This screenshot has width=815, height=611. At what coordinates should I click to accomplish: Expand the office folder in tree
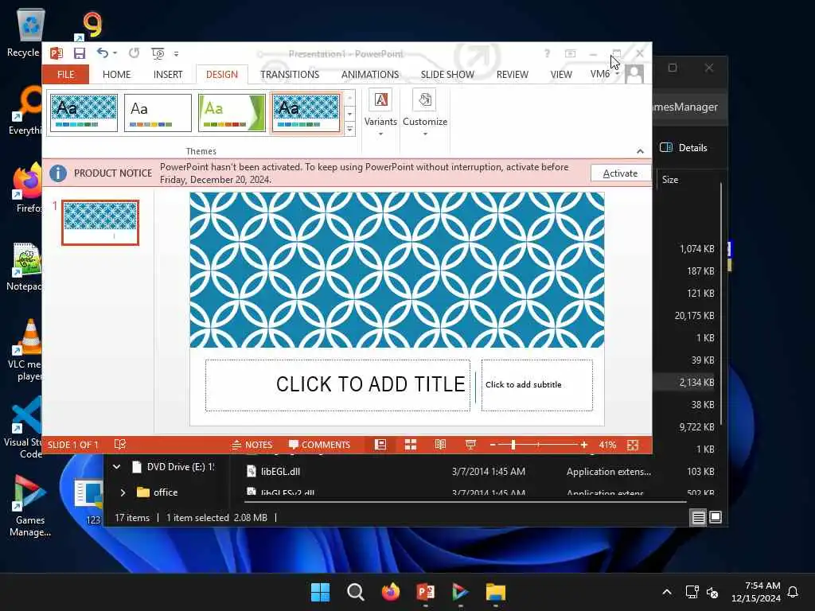click(123, 492)
